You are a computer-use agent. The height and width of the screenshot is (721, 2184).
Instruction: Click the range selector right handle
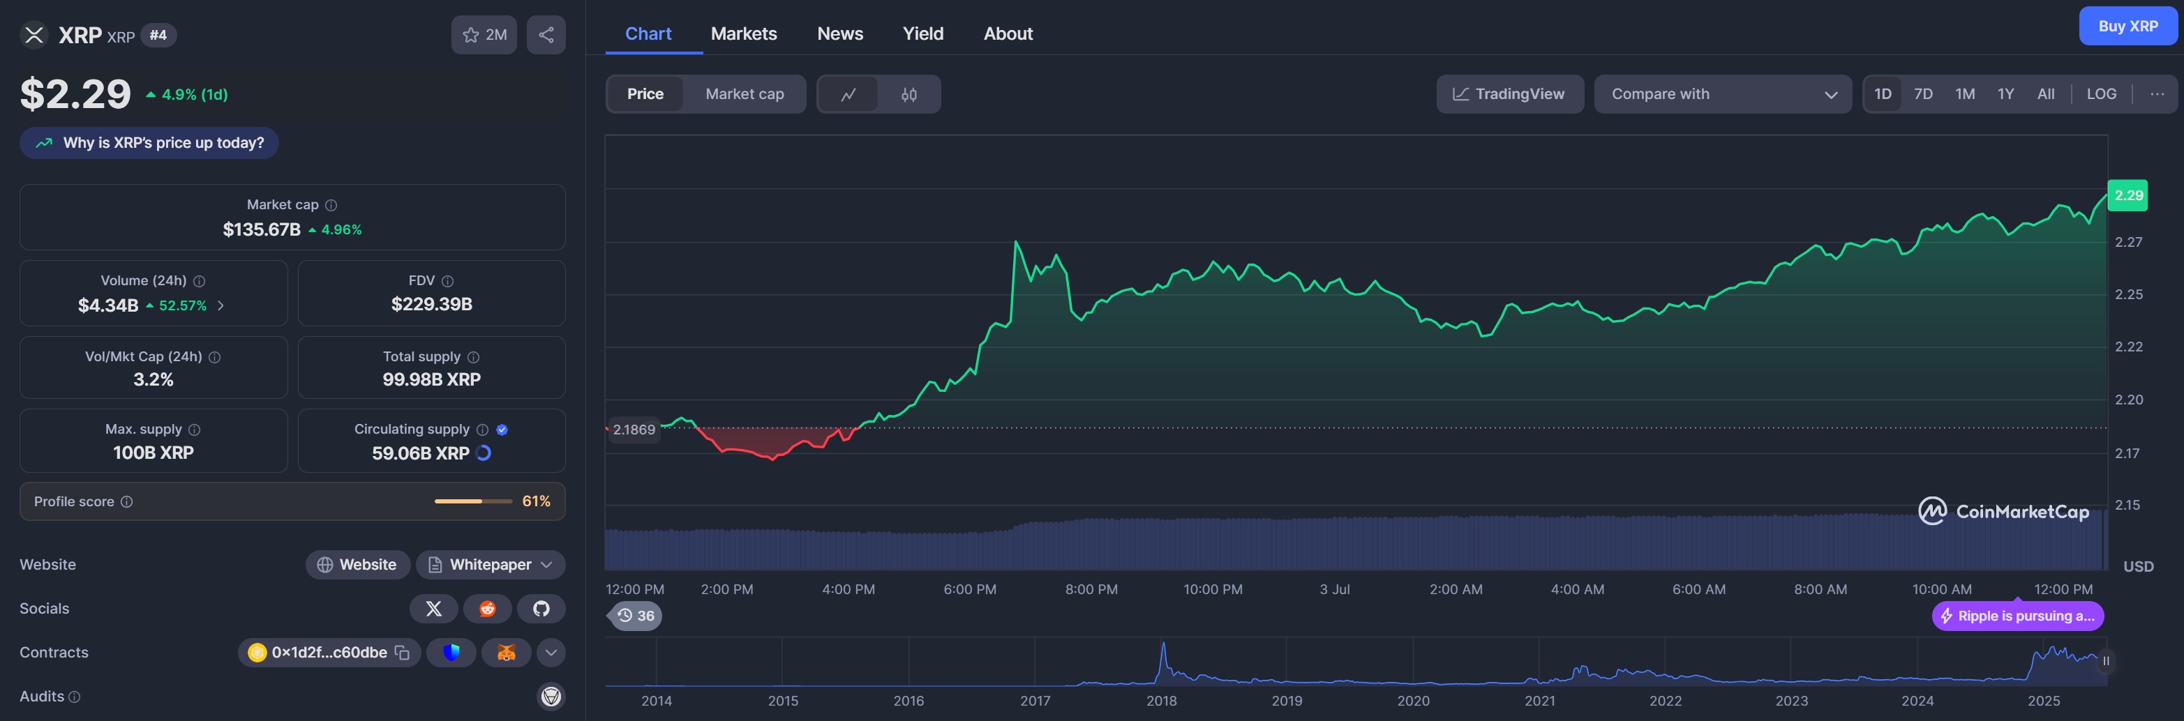pyautogui.click(x=2106, y=661)
